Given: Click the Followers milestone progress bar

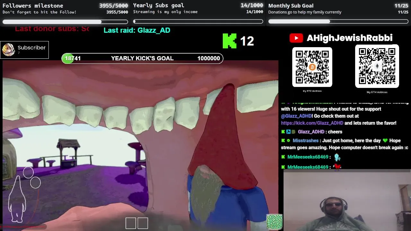Looking at the screenshot, I should 65,22.
